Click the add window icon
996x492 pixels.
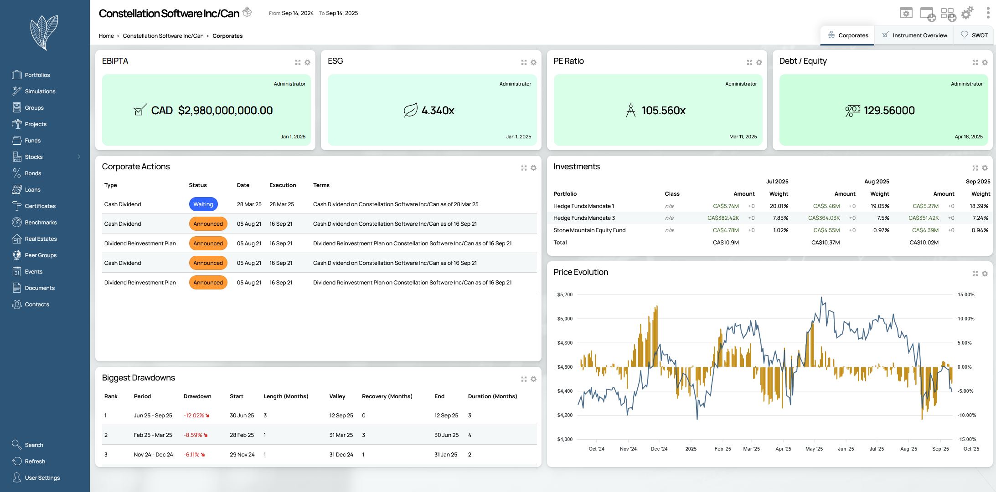[927, 14]
